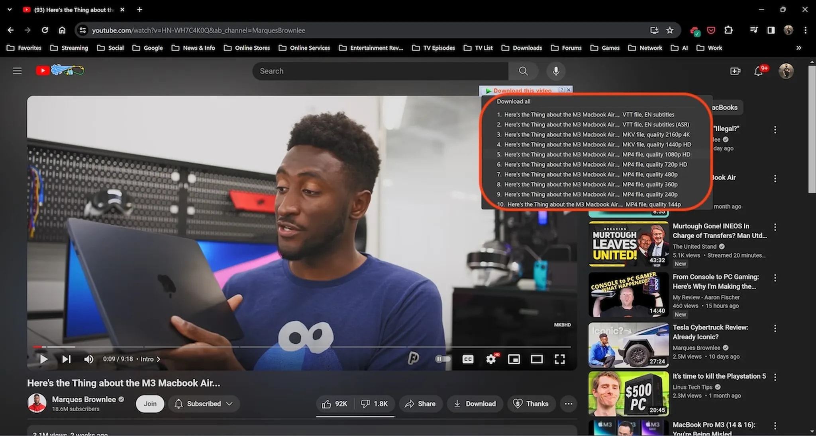Expand the Subscribed notification dropdown
Viewport: 816px width, 436px height.
point(229,404)
